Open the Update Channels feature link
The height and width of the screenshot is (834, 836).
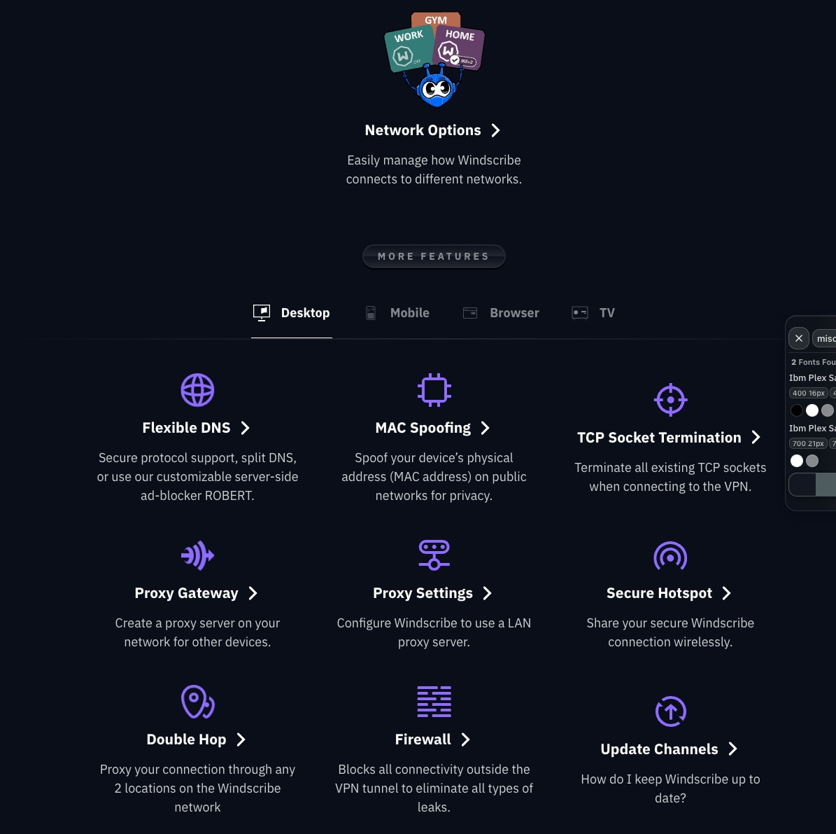[659, 749]
